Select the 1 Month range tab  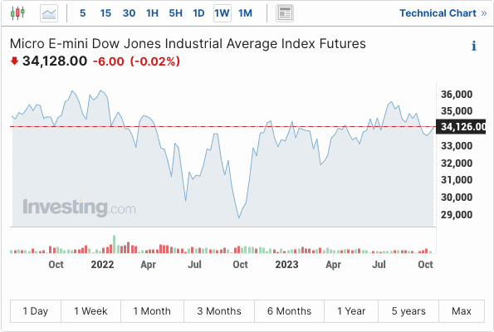[x=152, y=311]
